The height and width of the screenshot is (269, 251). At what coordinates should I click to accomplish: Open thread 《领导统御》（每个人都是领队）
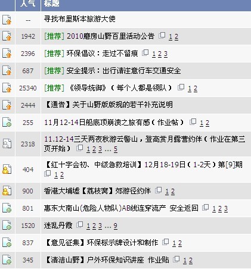[120, 88]
